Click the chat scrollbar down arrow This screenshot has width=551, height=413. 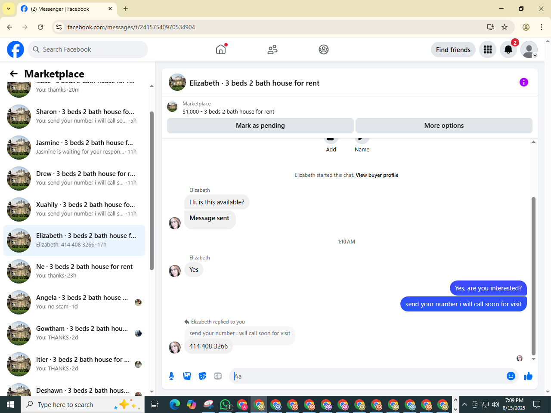click(x=534, y=359)
